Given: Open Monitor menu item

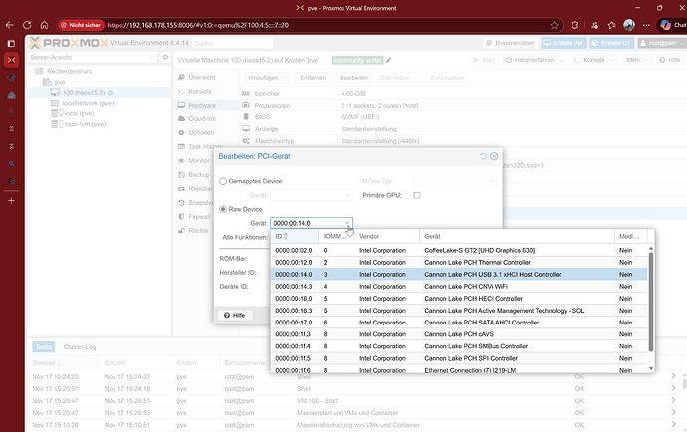Looking at the screenshot, I should pyautogui.click(x=199, y=161).
